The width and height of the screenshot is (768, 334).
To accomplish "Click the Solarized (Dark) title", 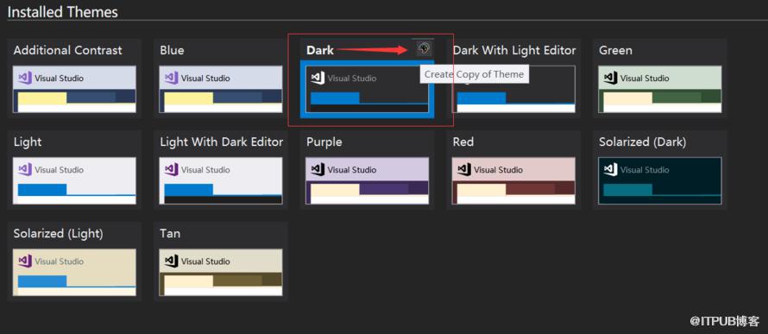I will (x=643, y=142).
